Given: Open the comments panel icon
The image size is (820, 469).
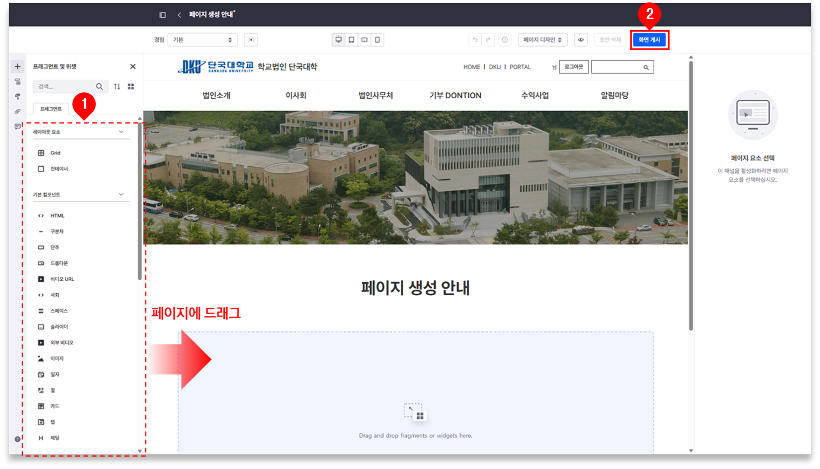Looking at the screenshot, I should 17,127.
